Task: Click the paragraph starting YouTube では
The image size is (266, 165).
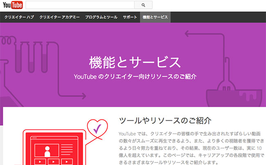Action: 192,148
